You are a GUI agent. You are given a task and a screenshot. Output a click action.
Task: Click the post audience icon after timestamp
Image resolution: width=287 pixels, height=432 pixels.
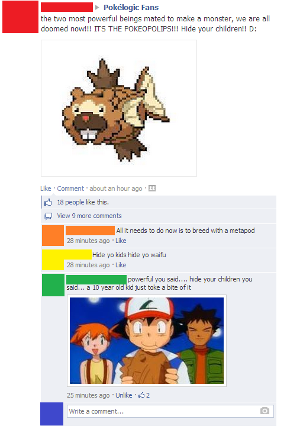[x=152, y=188]
